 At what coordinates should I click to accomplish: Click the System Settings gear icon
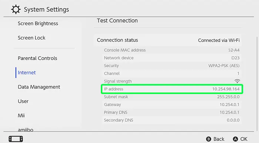click(x=16, y=9)
